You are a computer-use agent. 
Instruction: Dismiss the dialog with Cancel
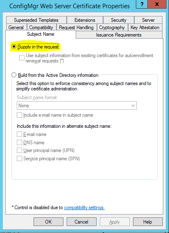pos(81,222)
